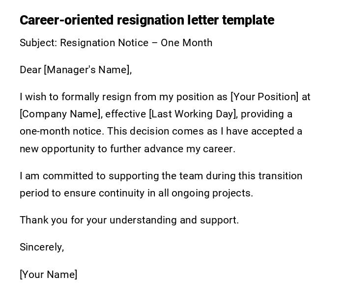Select the [Company Name] placeholder
Viewport: 344px width, 305px height.
click(x=61, y=114)
